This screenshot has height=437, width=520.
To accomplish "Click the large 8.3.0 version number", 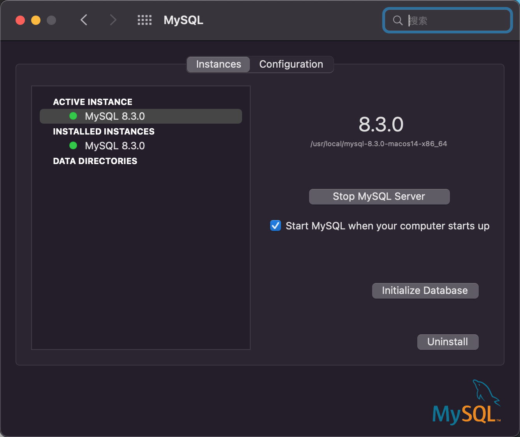I will [381, 124].
